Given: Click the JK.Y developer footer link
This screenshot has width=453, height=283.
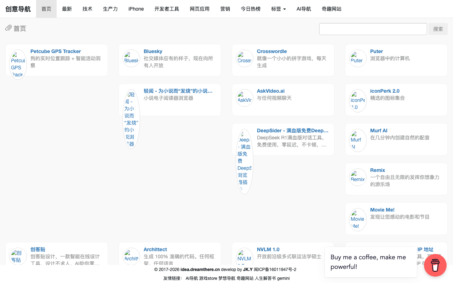Looking at the screenshot, I should 248,270.
